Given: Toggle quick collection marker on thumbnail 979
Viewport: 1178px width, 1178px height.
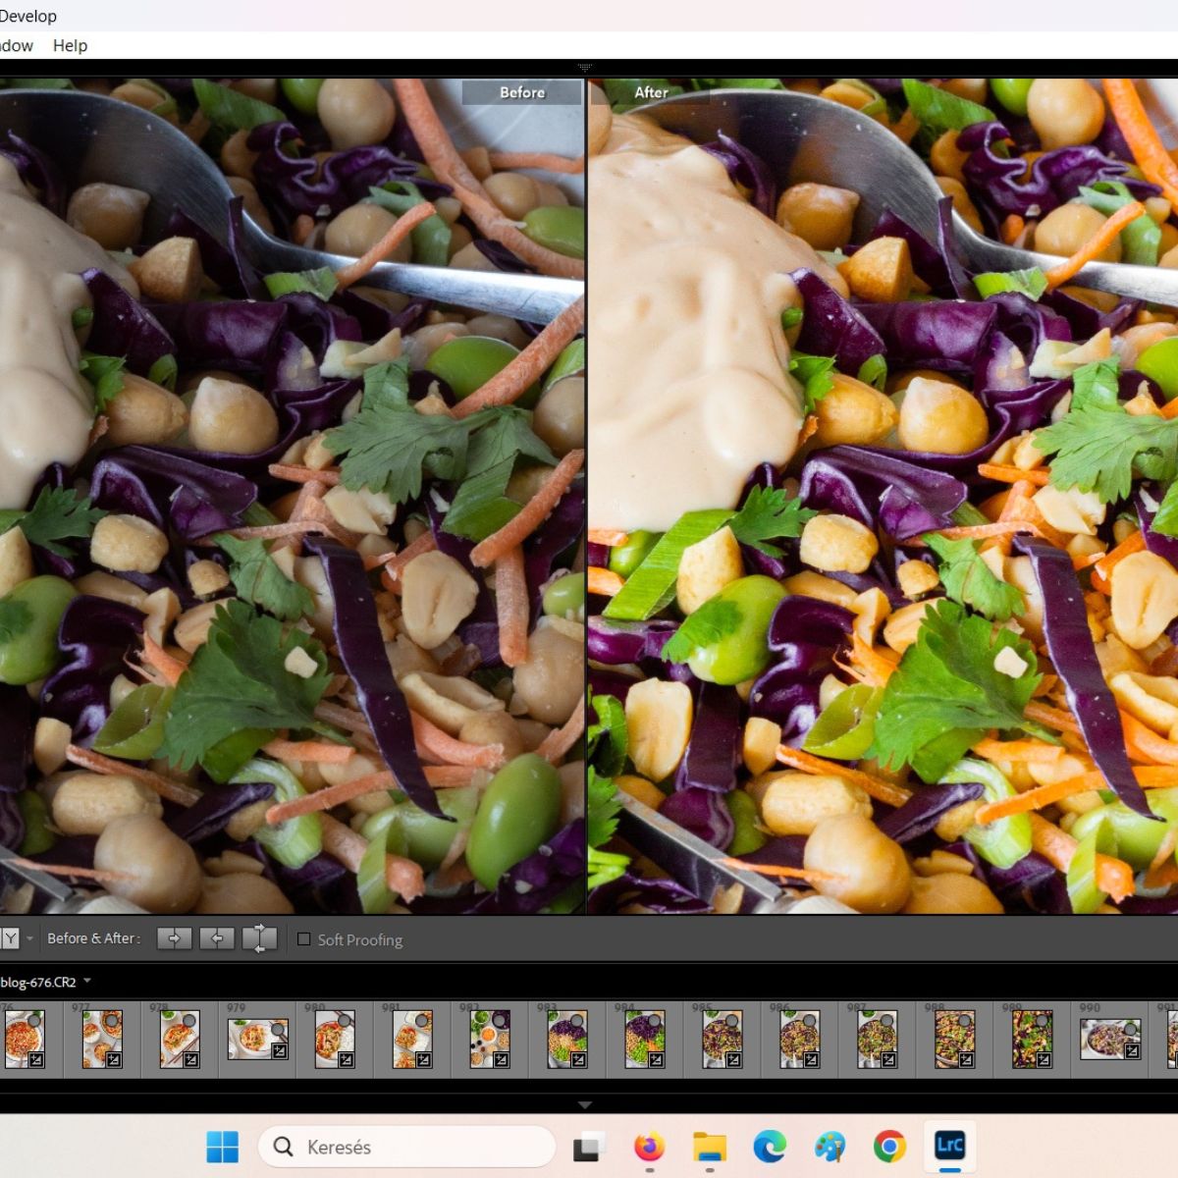Looking at the screenshot, I should [279, 1029].
